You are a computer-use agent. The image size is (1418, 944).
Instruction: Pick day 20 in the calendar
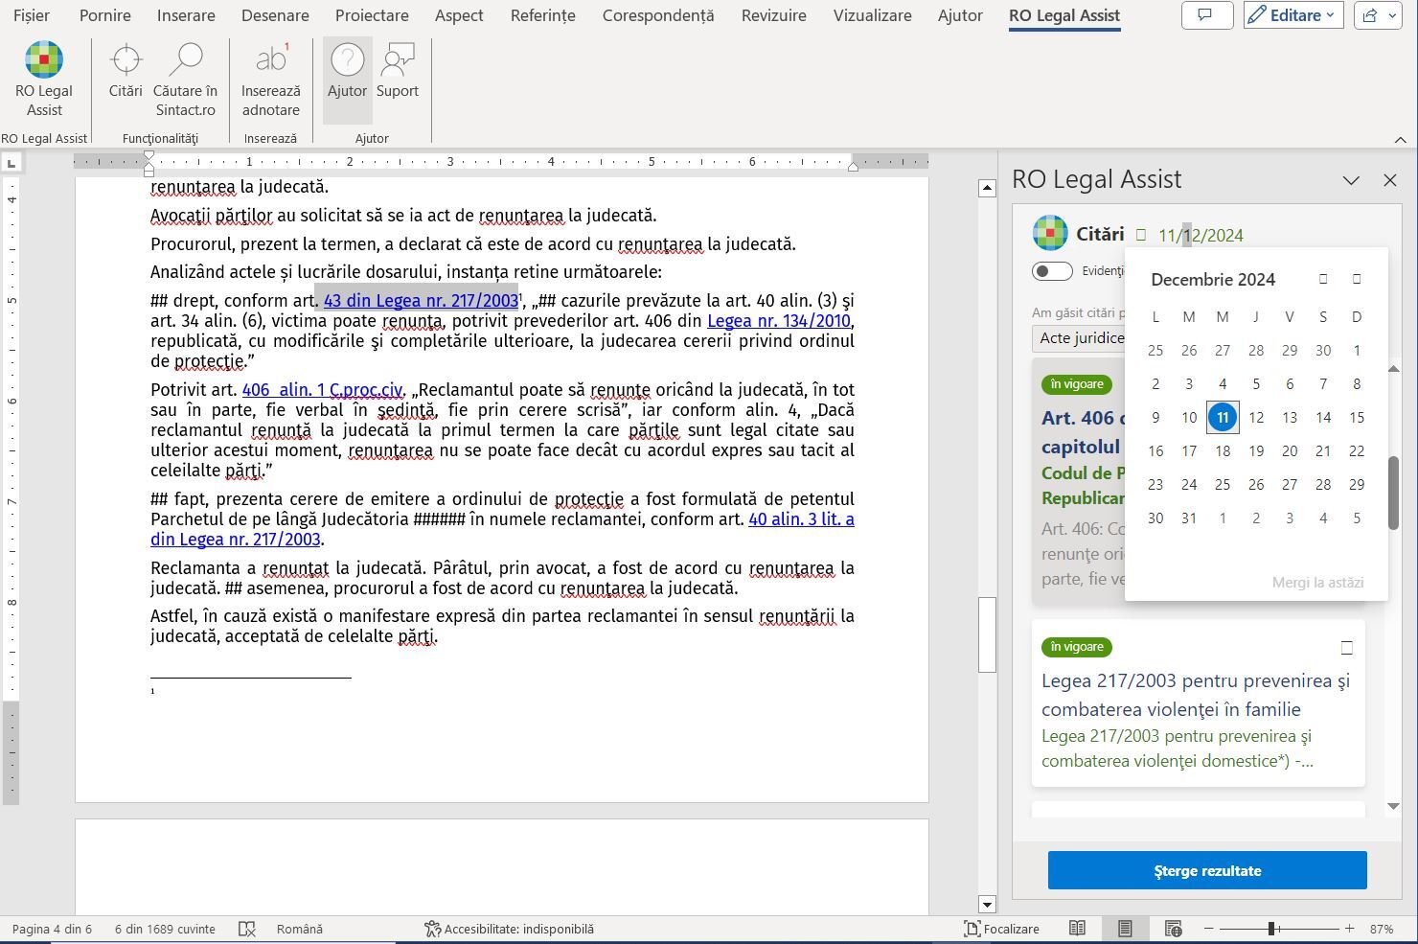pyautogui.click(x=1290, y=451)
